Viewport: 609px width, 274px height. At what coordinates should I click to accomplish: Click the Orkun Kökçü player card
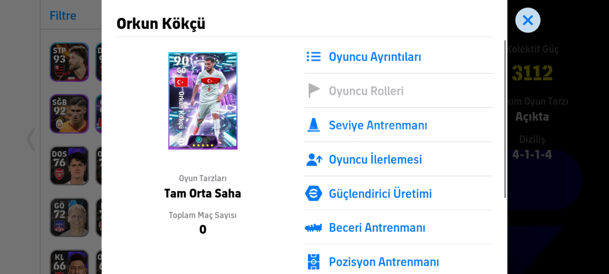click(x=203, y=101)
